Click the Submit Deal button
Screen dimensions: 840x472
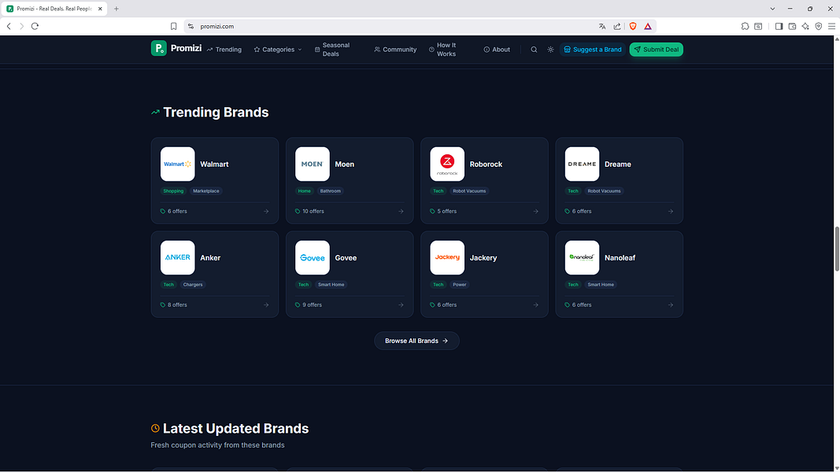(x=657, y=50)
